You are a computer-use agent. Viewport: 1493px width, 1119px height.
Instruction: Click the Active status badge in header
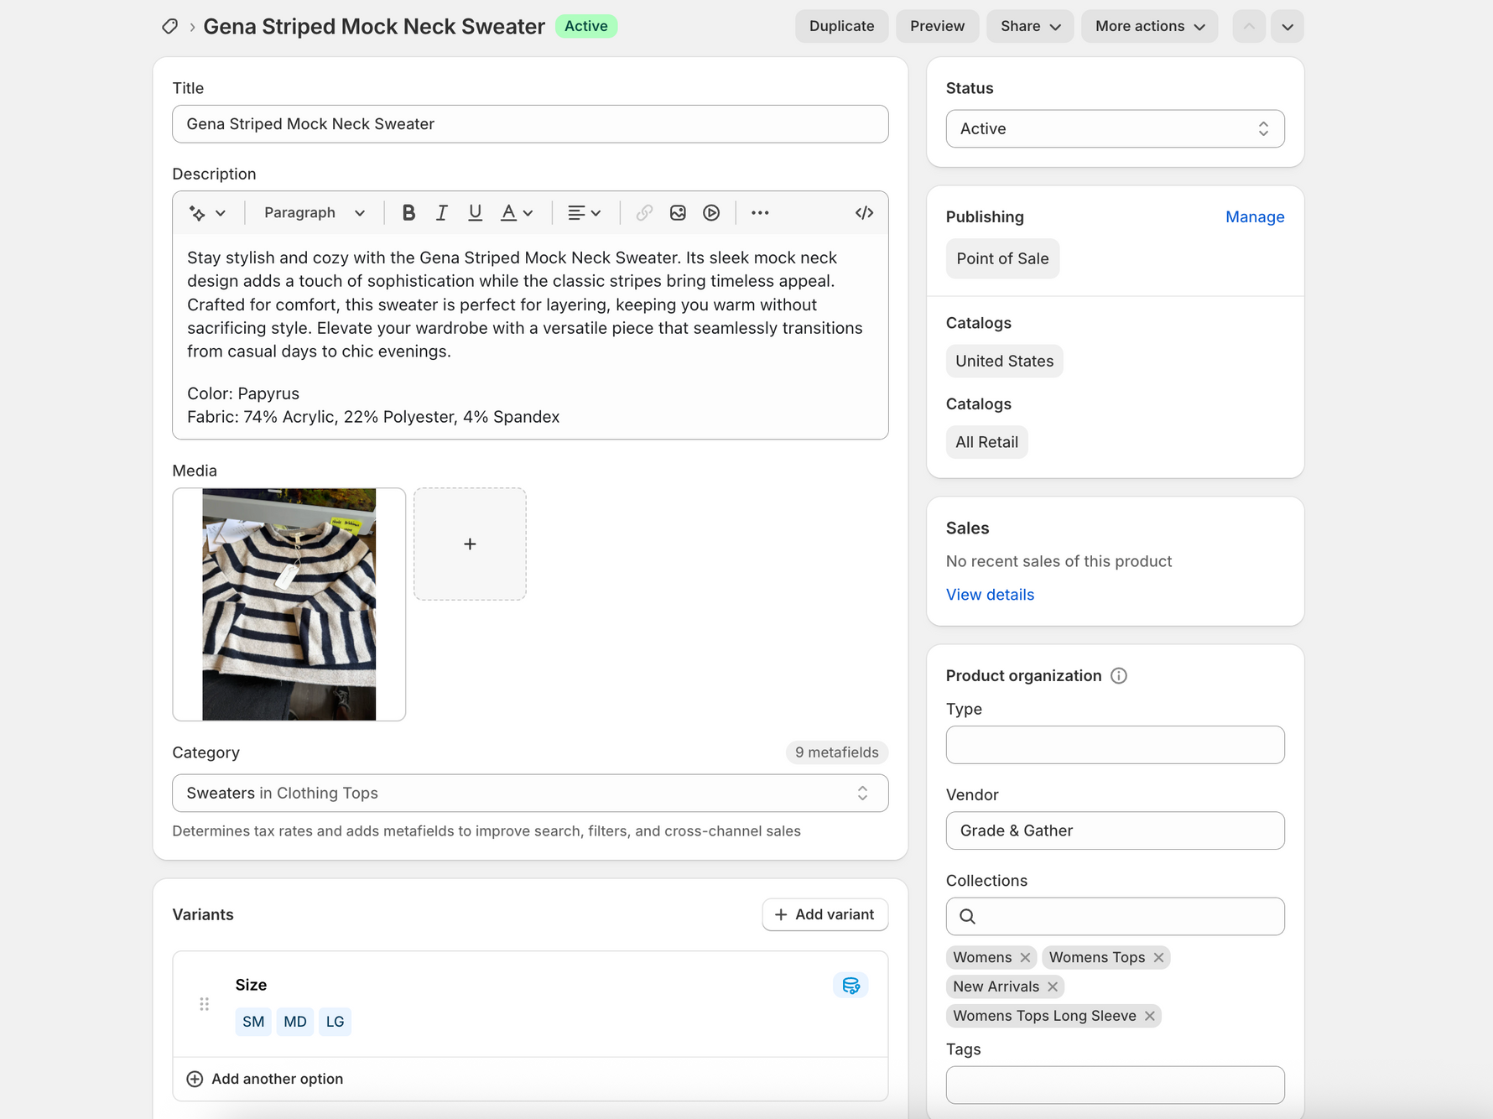coord(586,27)
